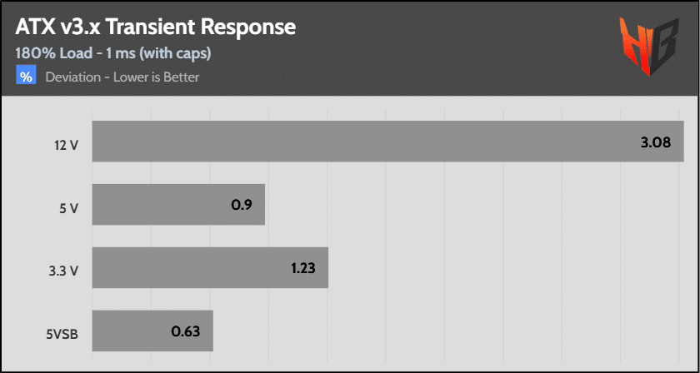This screenshot has width=700, height=373.
Task: Click the blue percent unit icon
Action: pyautogui.click(x=26, y=77)
